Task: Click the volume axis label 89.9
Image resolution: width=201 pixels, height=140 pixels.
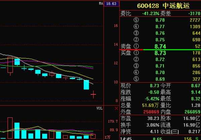Action: 114,130
